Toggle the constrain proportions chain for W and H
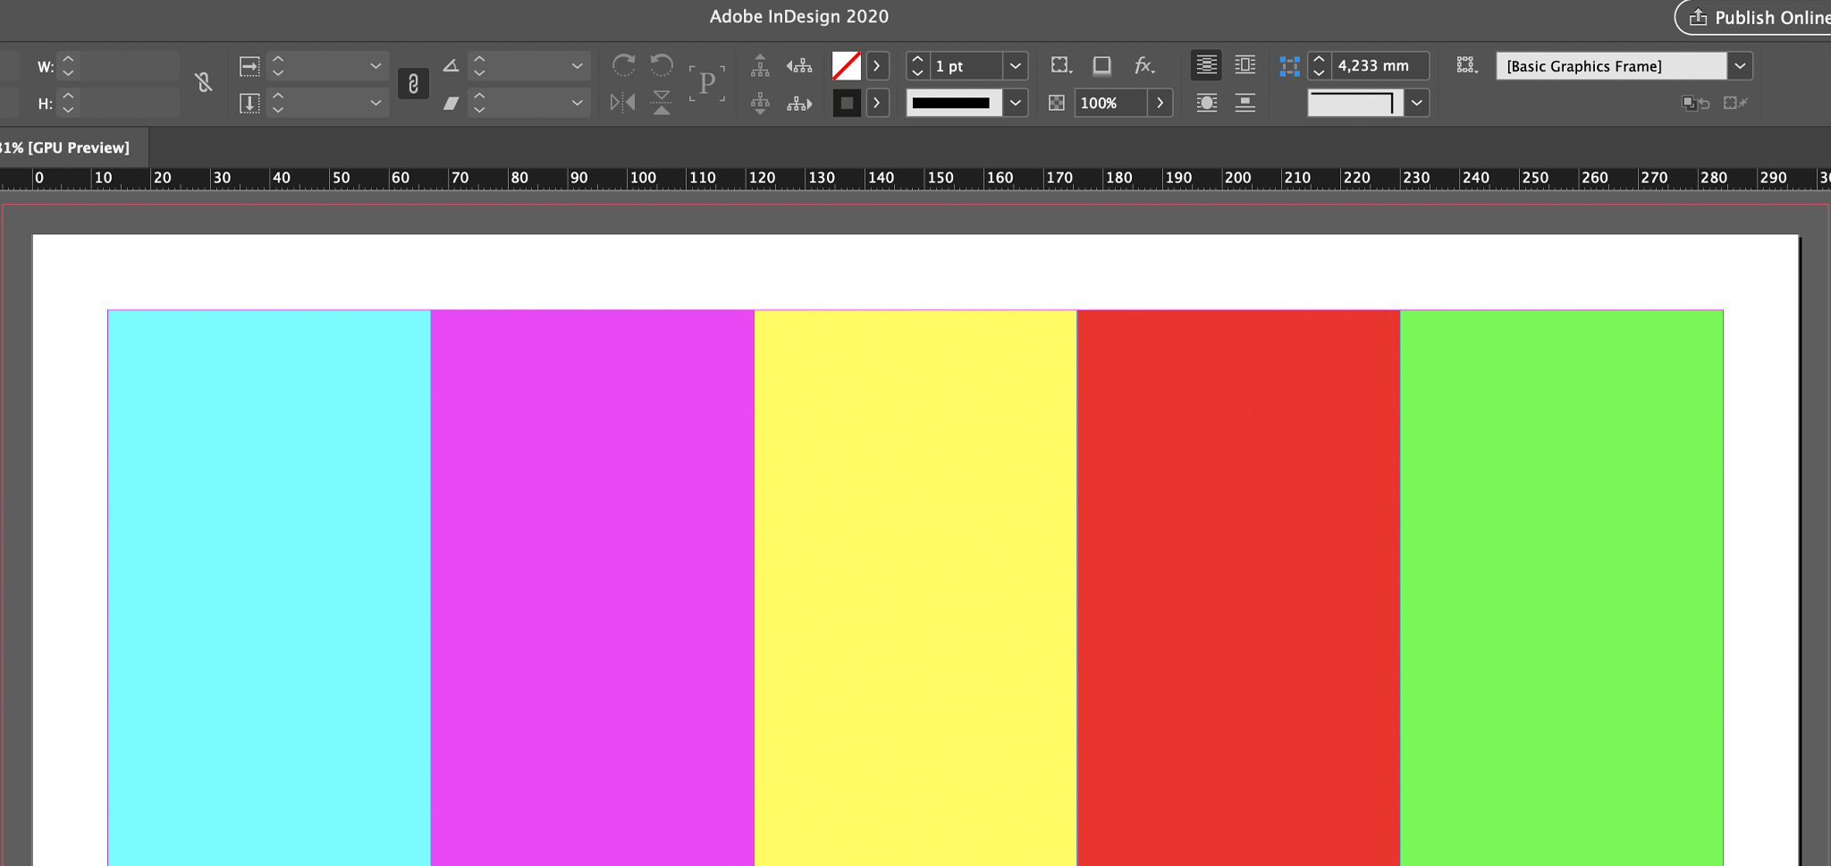 point(204,83)
